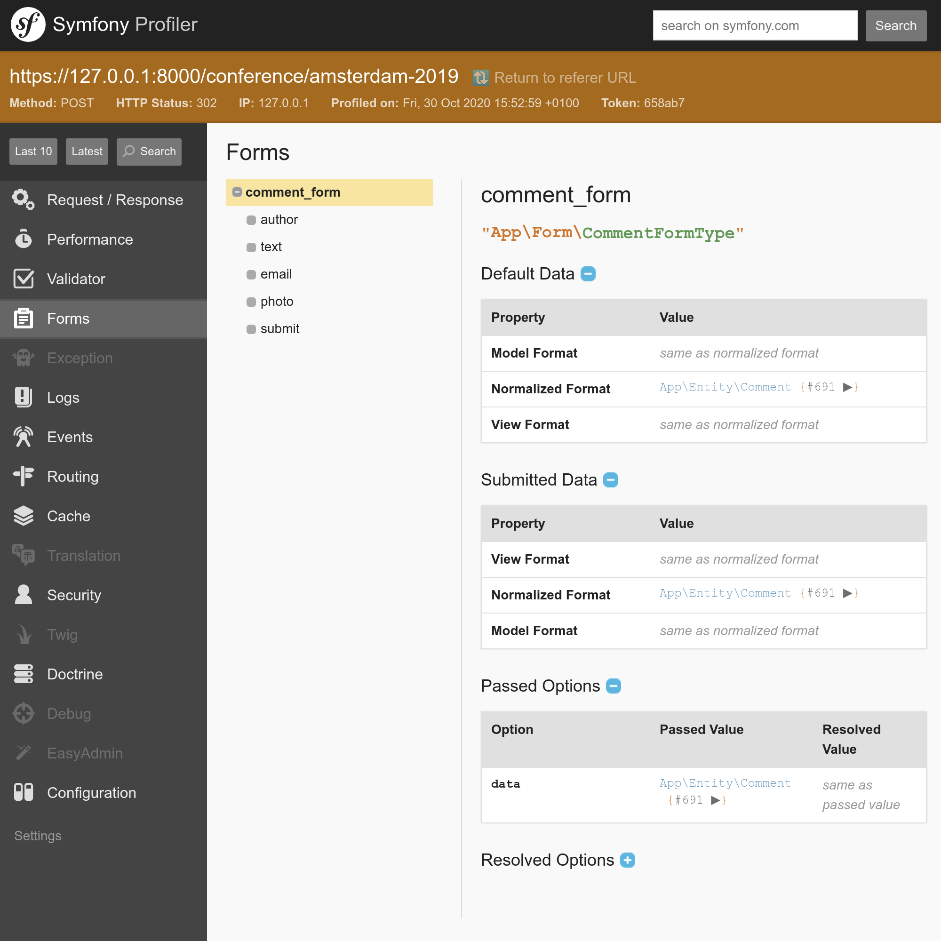The image size is (941, 941).
Task: Click the Doctrine database icon
Action: pos(24,674)
